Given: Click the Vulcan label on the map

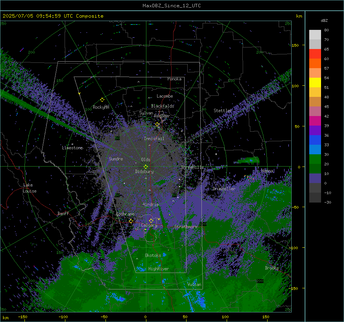Looking at the screenshot, I should [x=195, y=284].
